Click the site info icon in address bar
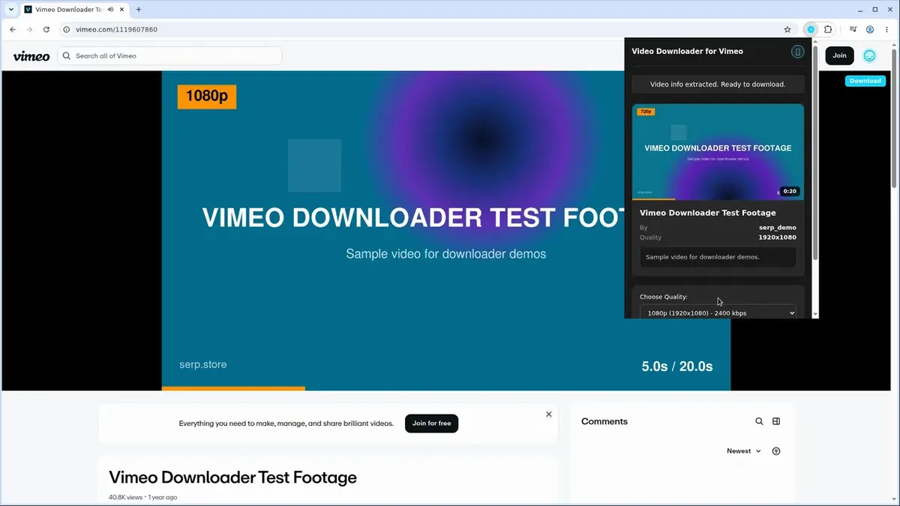The height and width of the screenshot is (506, 900). (x=66, y=29)
